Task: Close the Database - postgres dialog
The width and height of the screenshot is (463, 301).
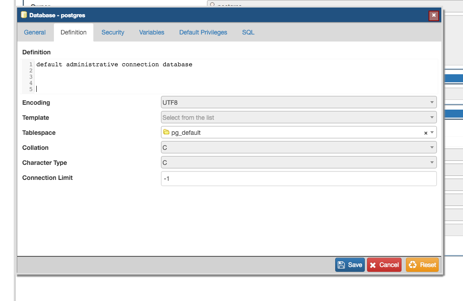Action: pyautogui.click(x=433, y=15)
